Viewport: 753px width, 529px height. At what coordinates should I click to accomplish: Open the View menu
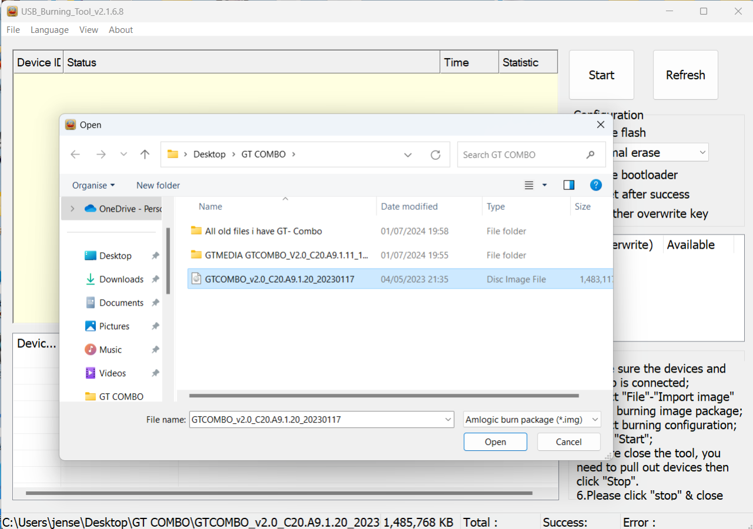[89, 30]
